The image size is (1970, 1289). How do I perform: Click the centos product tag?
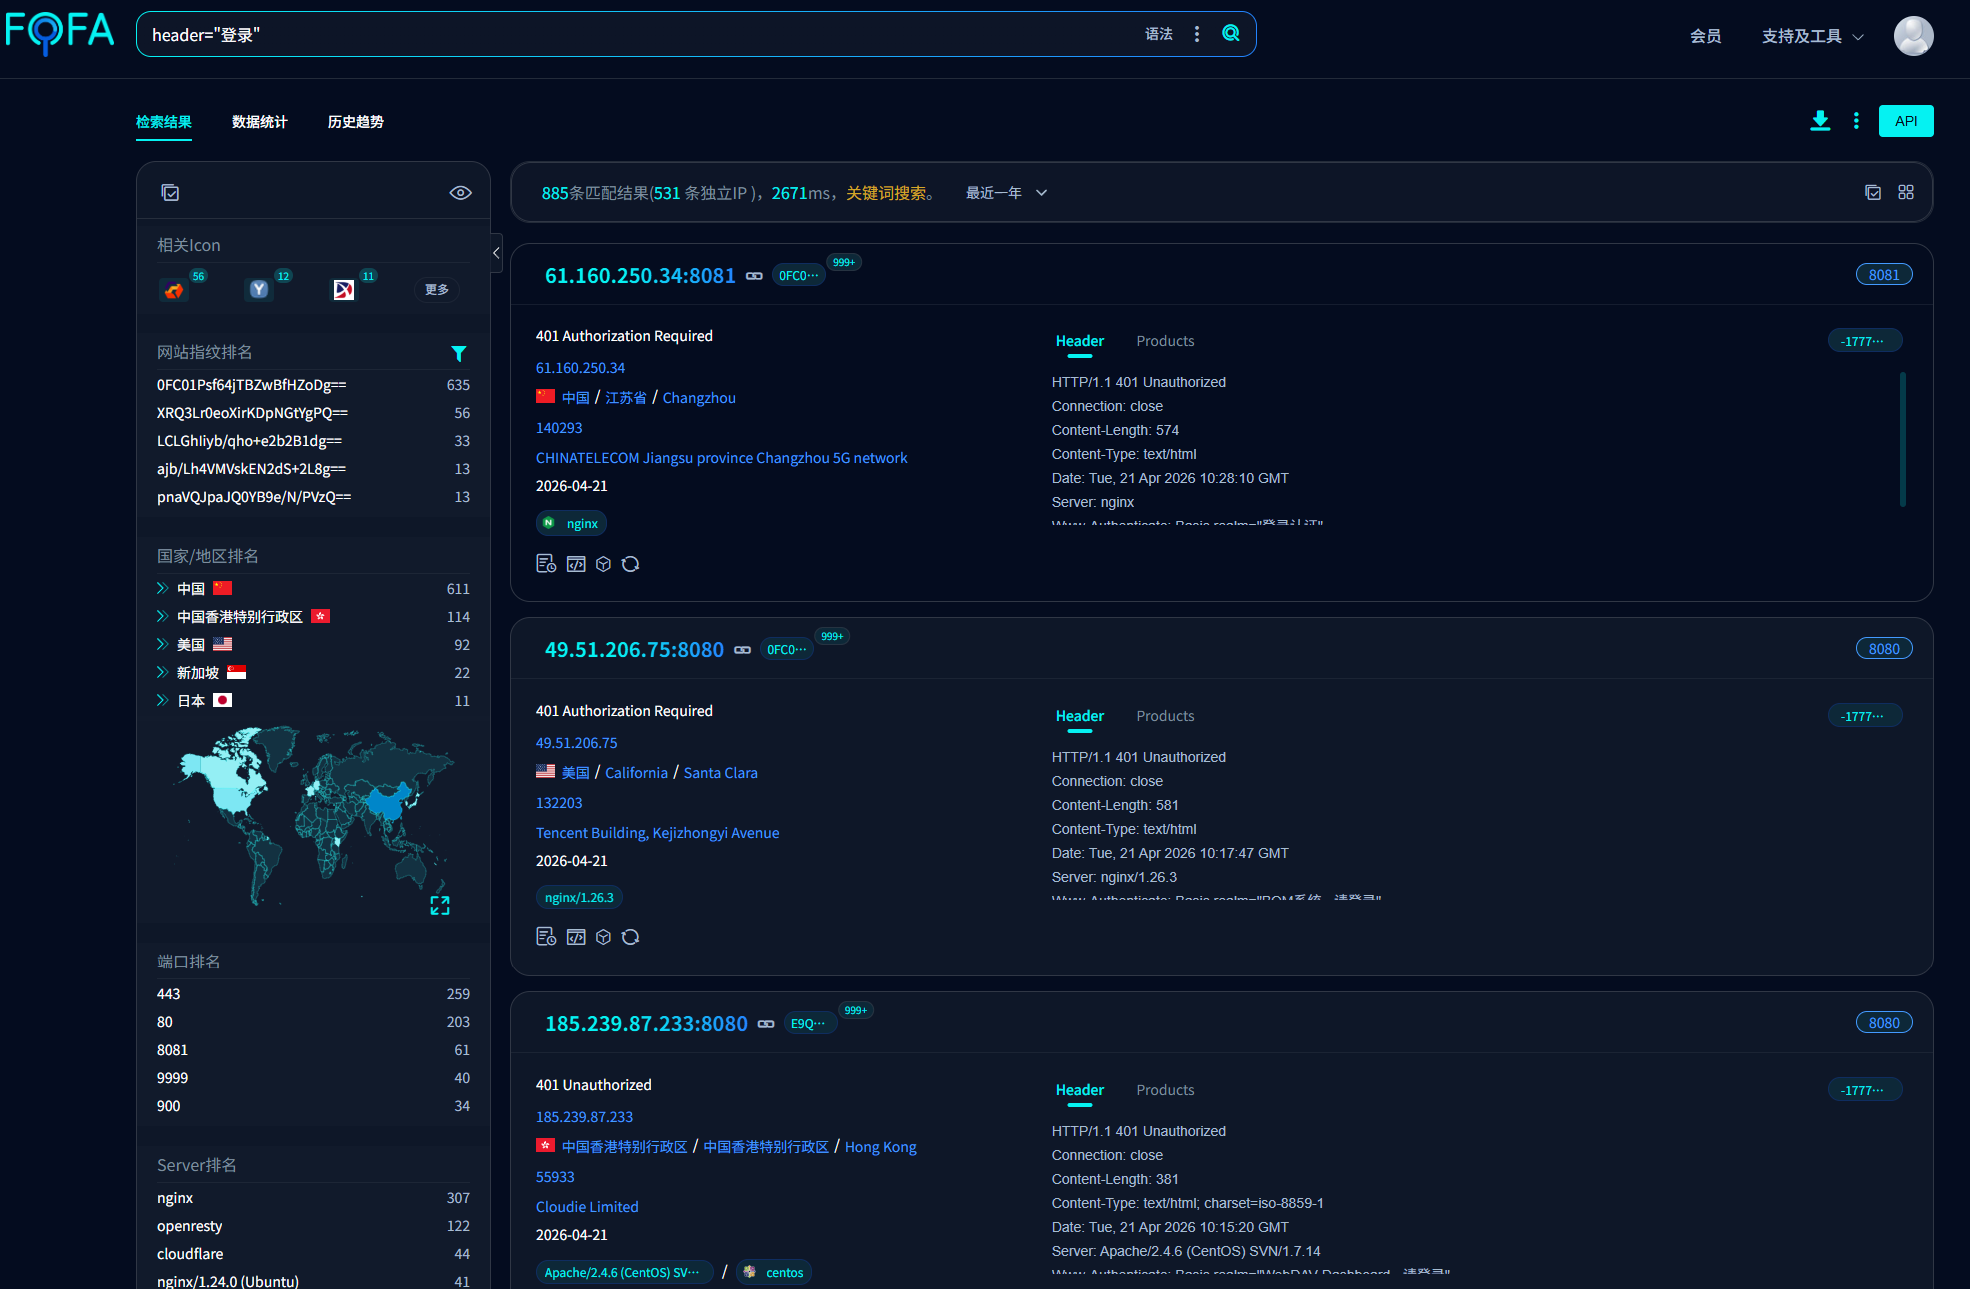click(775, 1272)
